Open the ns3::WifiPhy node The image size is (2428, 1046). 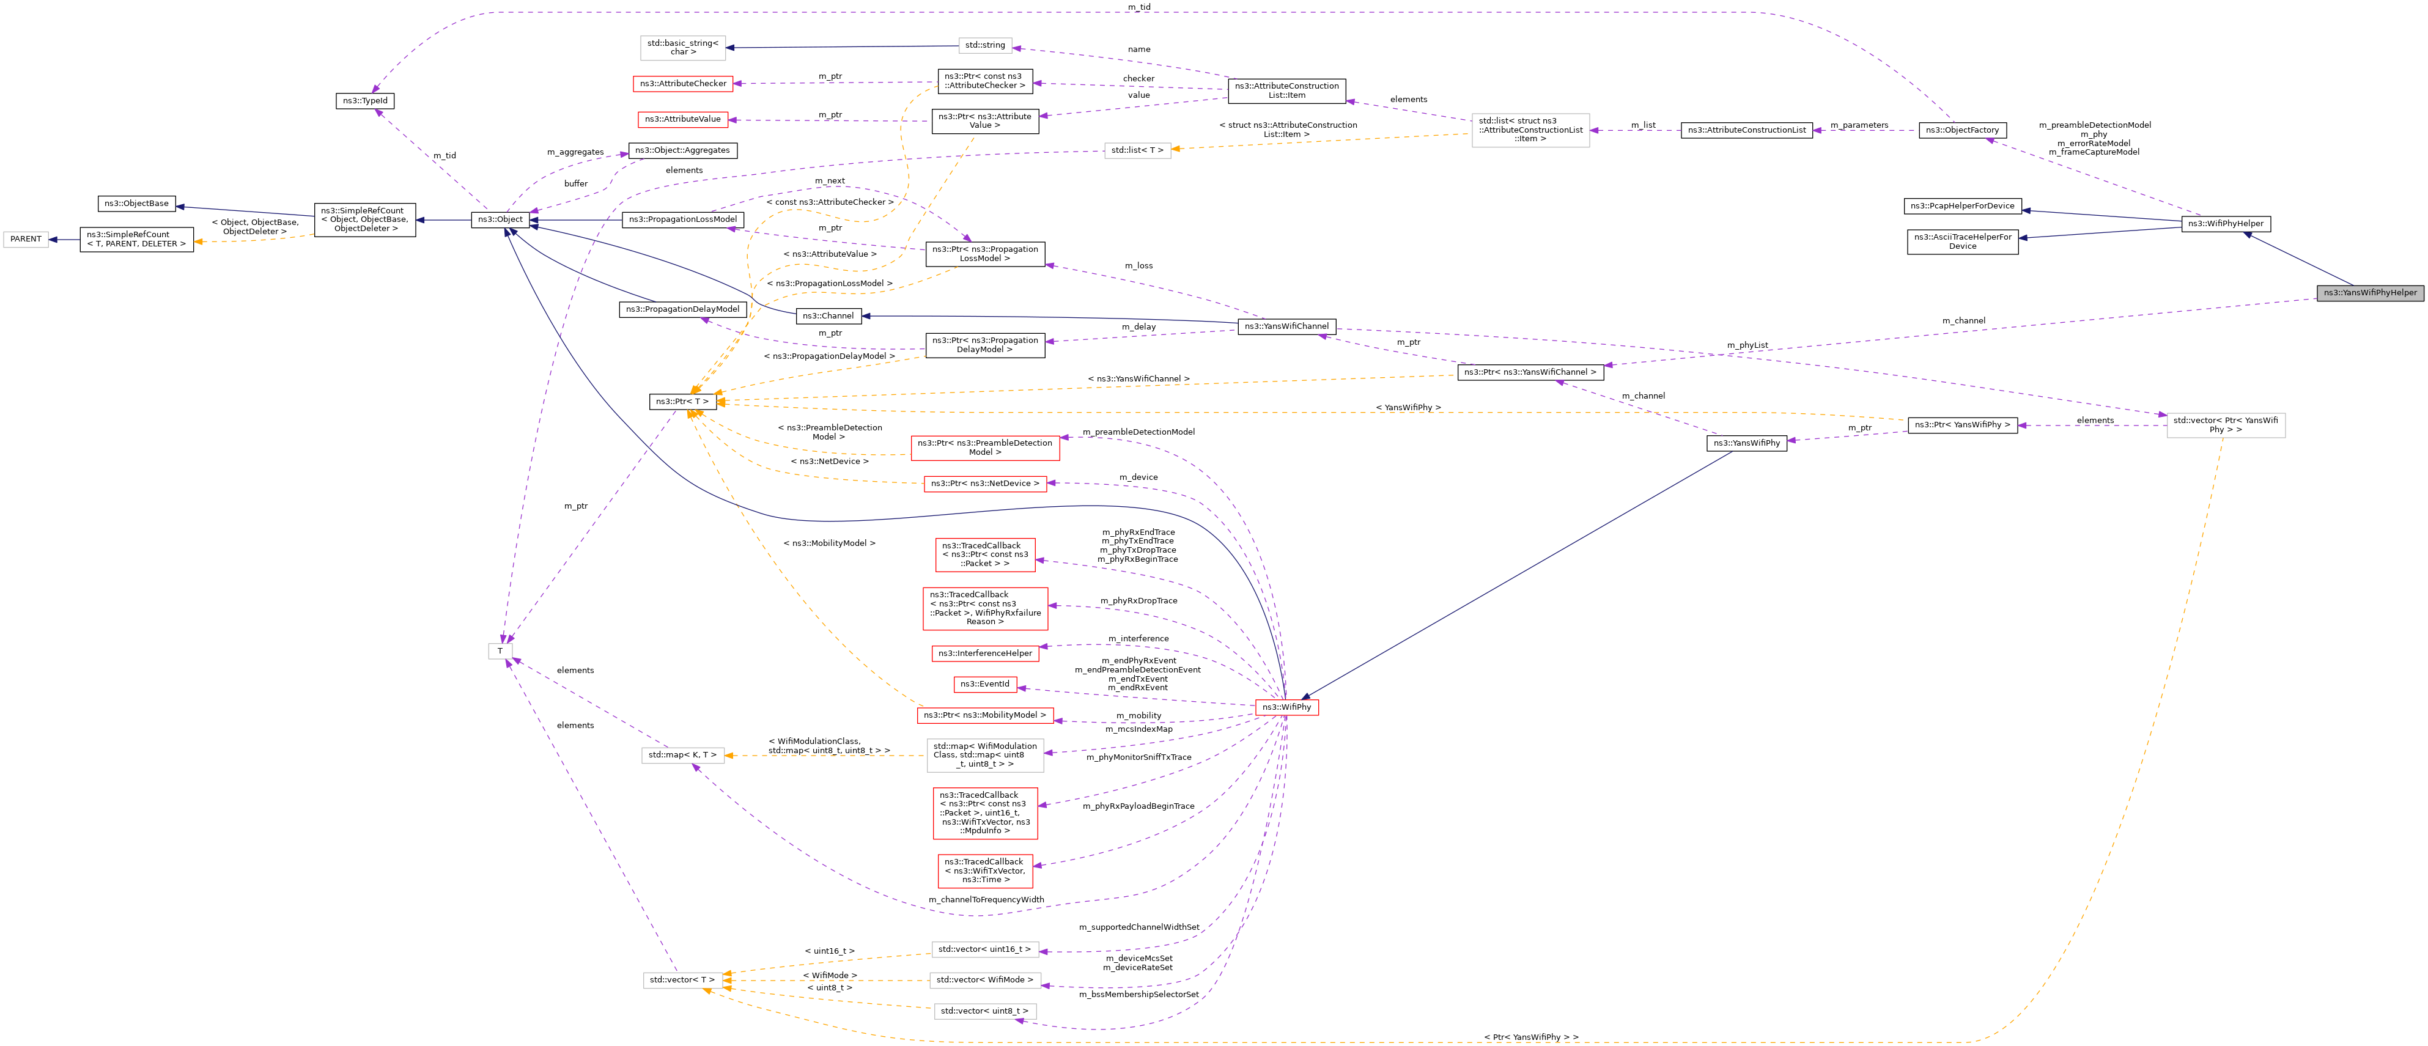coord(1286,708)
